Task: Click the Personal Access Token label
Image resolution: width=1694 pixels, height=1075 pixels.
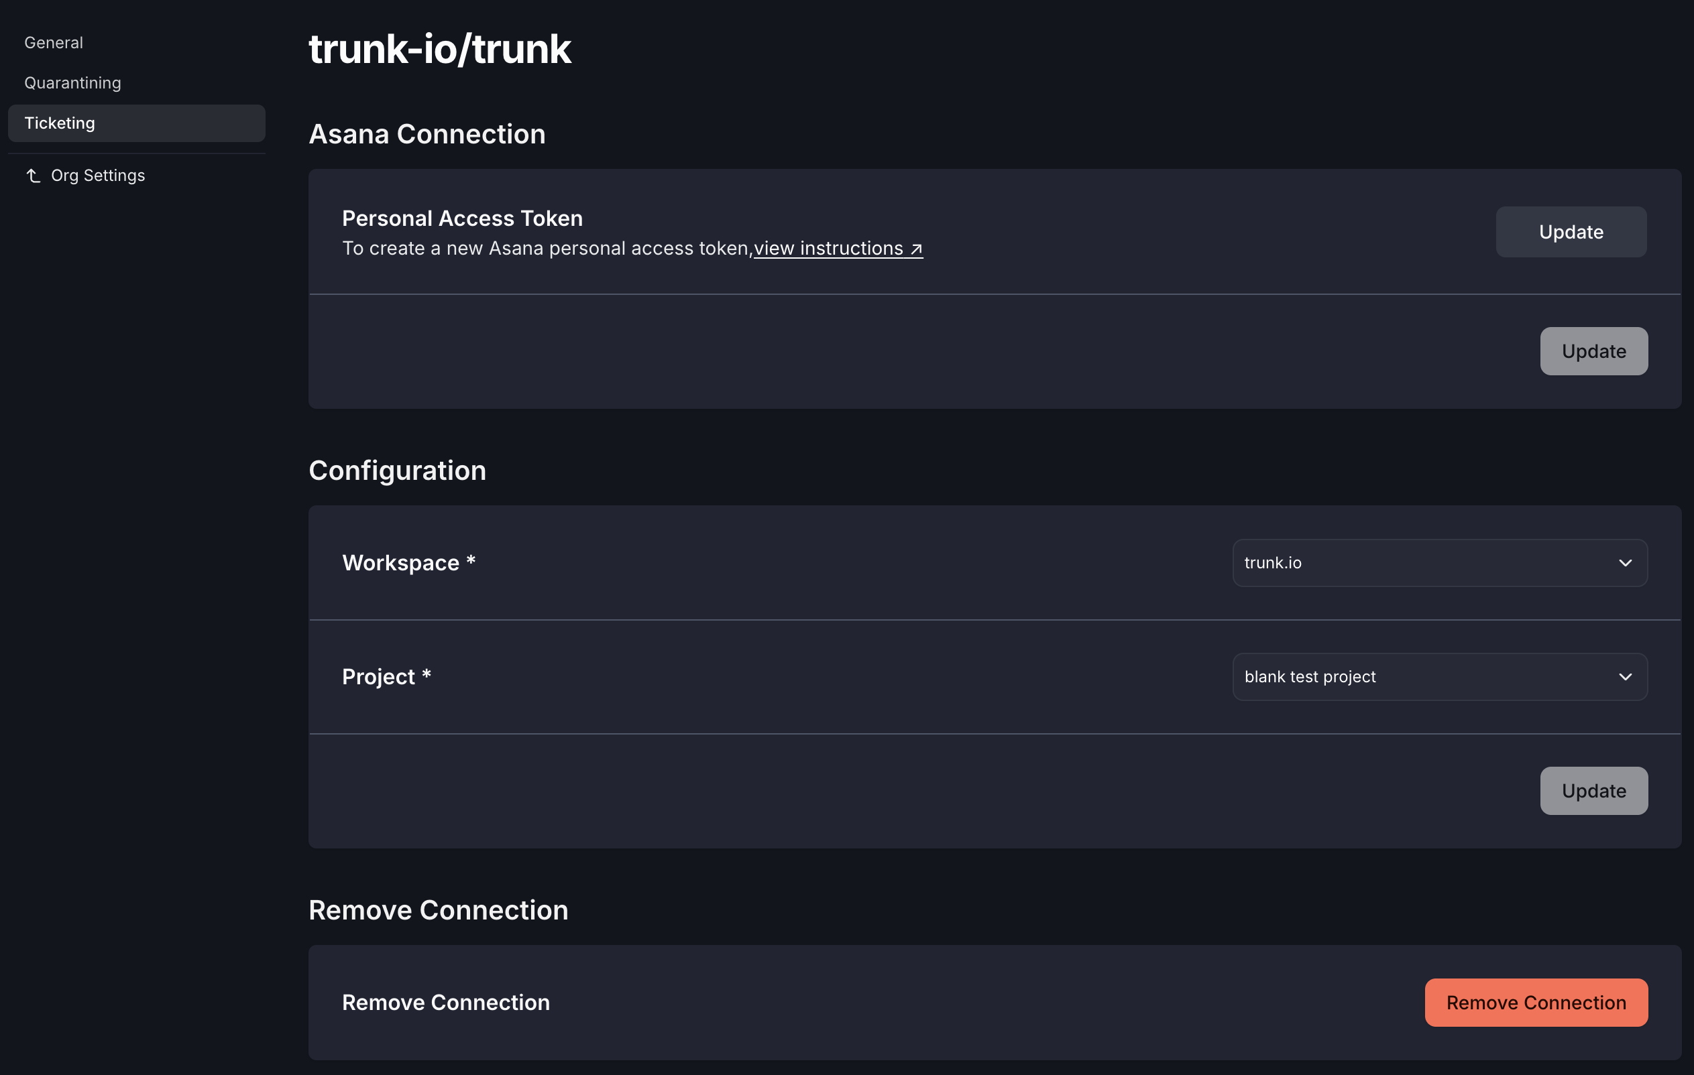Action: pyautogui.click(x=462, y=218)
